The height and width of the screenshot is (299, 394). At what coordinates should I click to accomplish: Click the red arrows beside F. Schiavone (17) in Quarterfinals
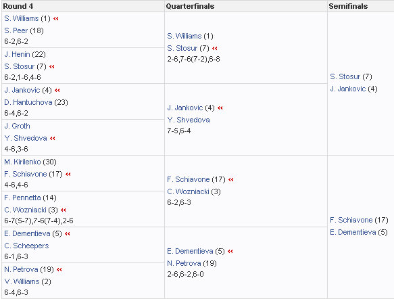pos(231,179)
